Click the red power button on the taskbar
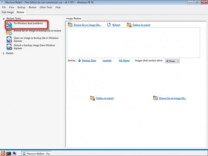Image resolution: width=208 pixels, height=156 pixels. point(3,153)
